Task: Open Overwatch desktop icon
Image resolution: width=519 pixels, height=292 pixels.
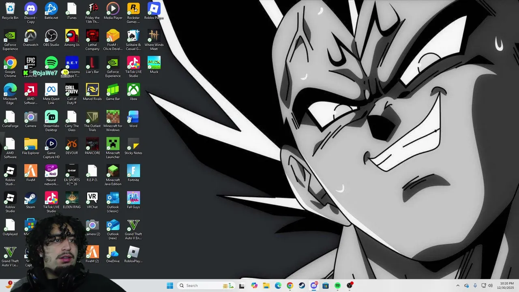Action: click(30, 38)
